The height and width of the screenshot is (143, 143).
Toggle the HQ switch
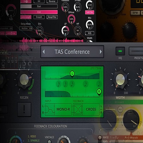(x=120, y=51)
